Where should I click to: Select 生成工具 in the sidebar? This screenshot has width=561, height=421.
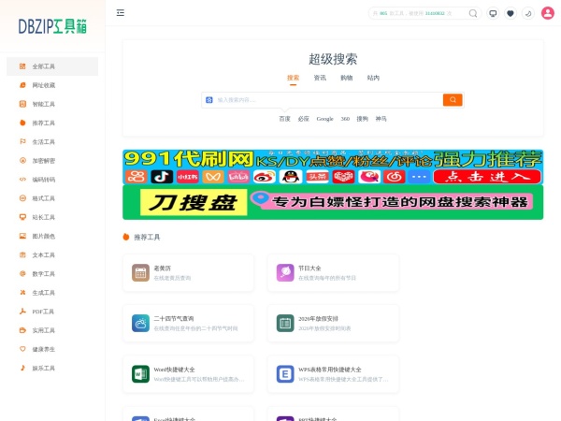[52, 293]
